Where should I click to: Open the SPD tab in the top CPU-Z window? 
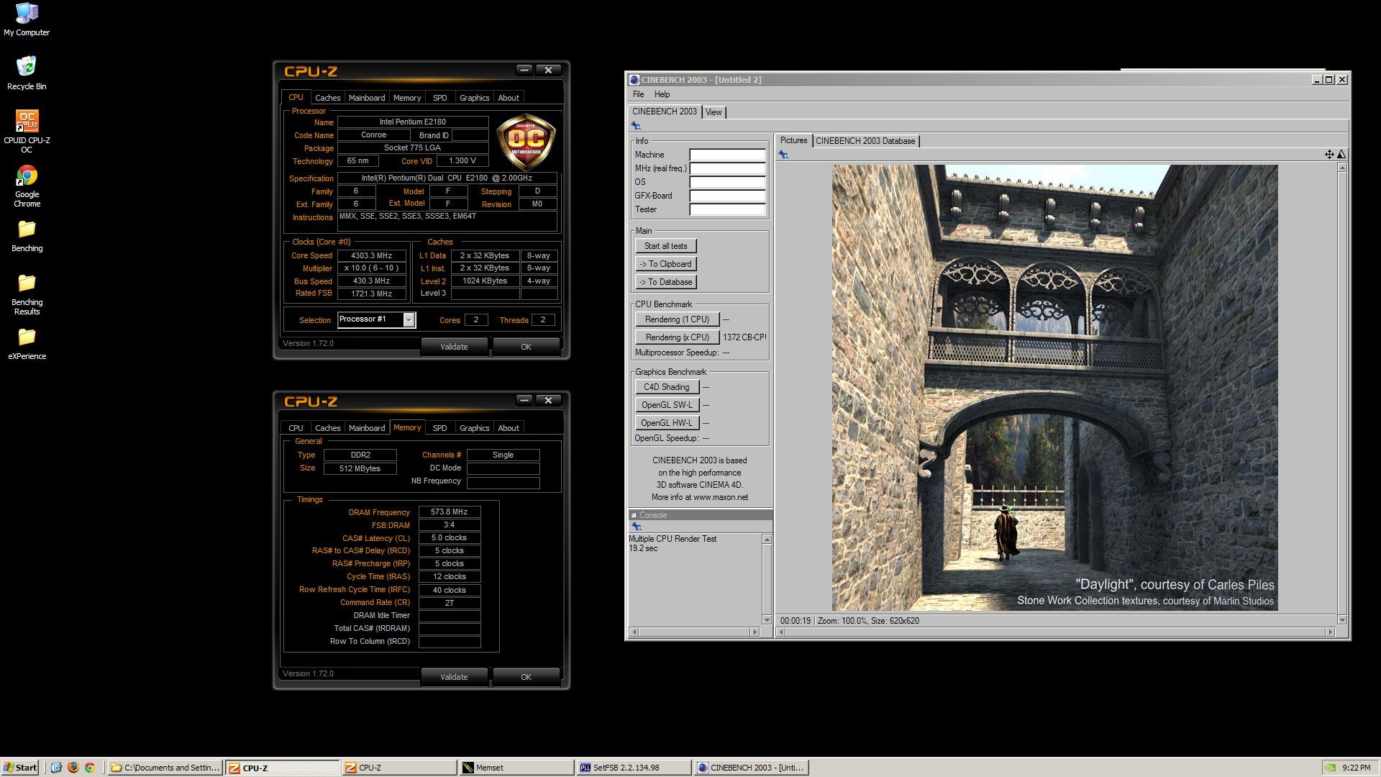[440, 98]
